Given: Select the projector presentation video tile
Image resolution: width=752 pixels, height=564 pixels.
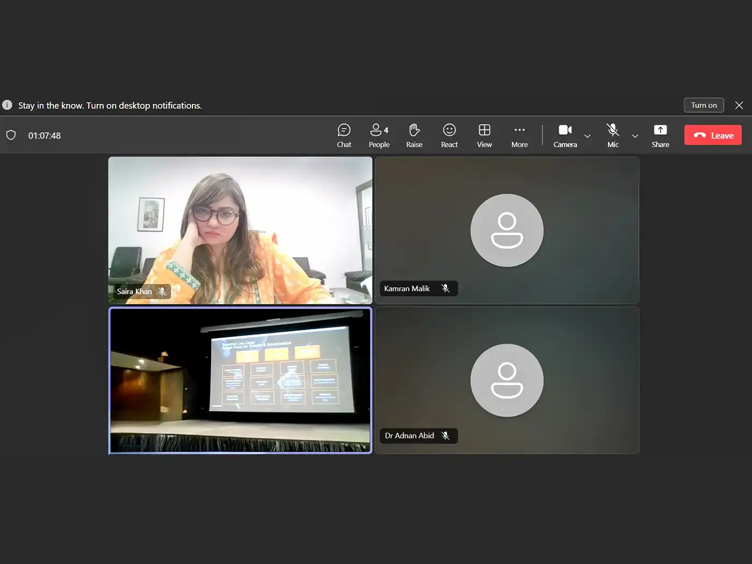Looking at the screenshot, I should [x=240, y=380].
